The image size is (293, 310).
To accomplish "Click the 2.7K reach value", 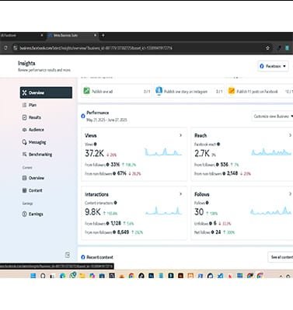I will [202, 154].
